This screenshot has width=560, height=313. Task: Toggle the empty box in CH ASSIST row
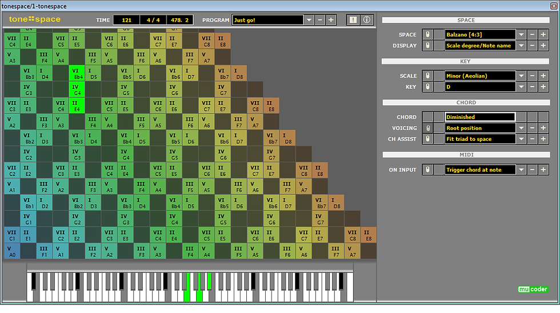(x=439, y=139)
